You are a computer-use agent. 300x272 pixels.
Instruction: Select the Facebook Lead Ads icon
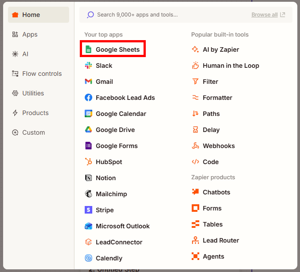tap(88, 98)
